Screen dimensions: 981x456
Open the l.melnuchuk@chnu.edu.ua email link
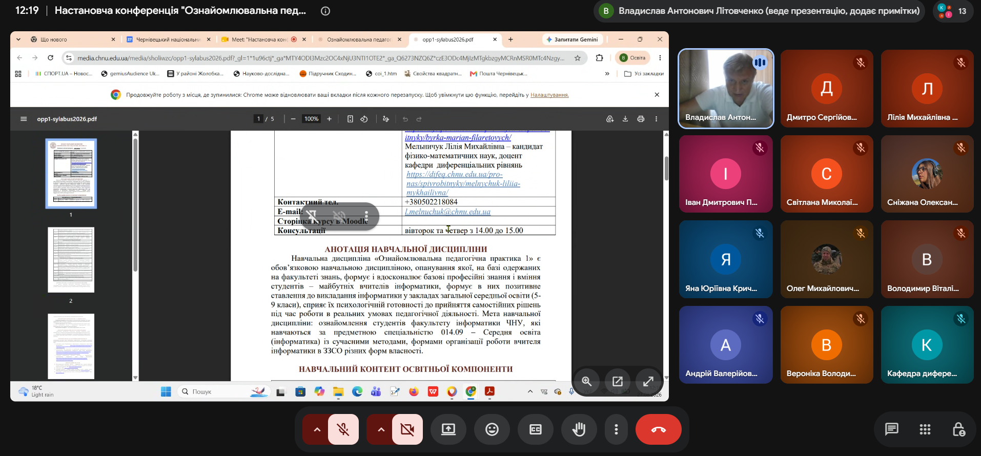tap(447, 212)
